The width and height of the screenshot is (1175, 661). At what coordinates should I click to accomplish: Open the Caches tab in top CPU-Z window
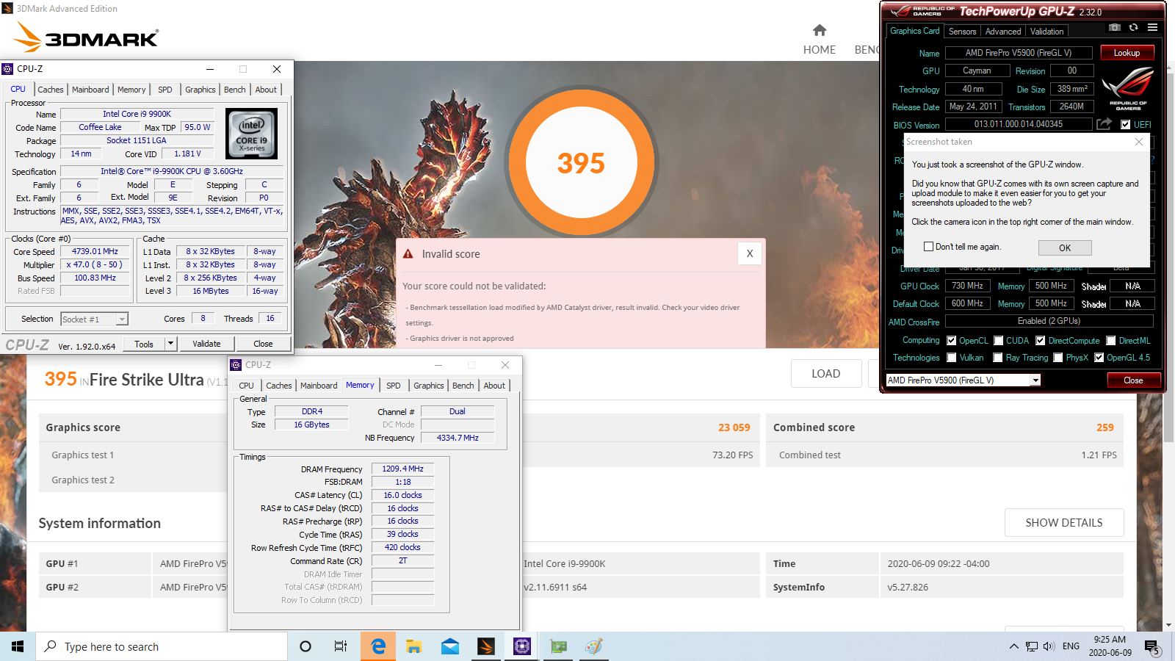click(51, 90)
